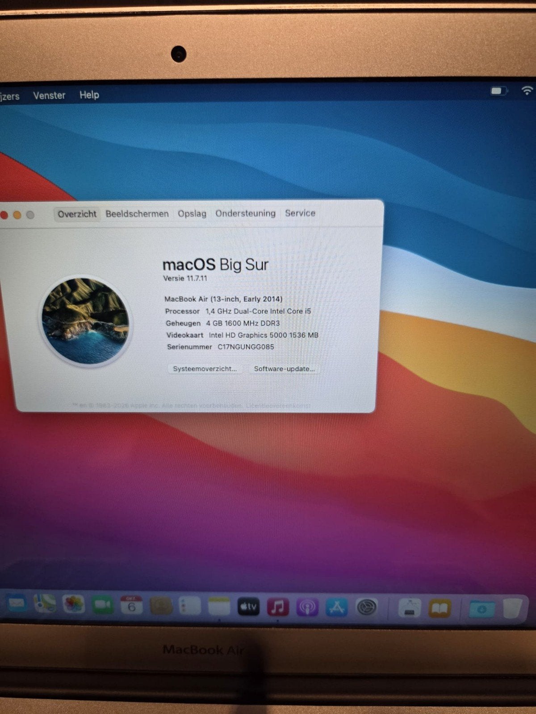
Task: Open the Mail app in the Dock
Action: pyautogui.click(x=16, y=604)
